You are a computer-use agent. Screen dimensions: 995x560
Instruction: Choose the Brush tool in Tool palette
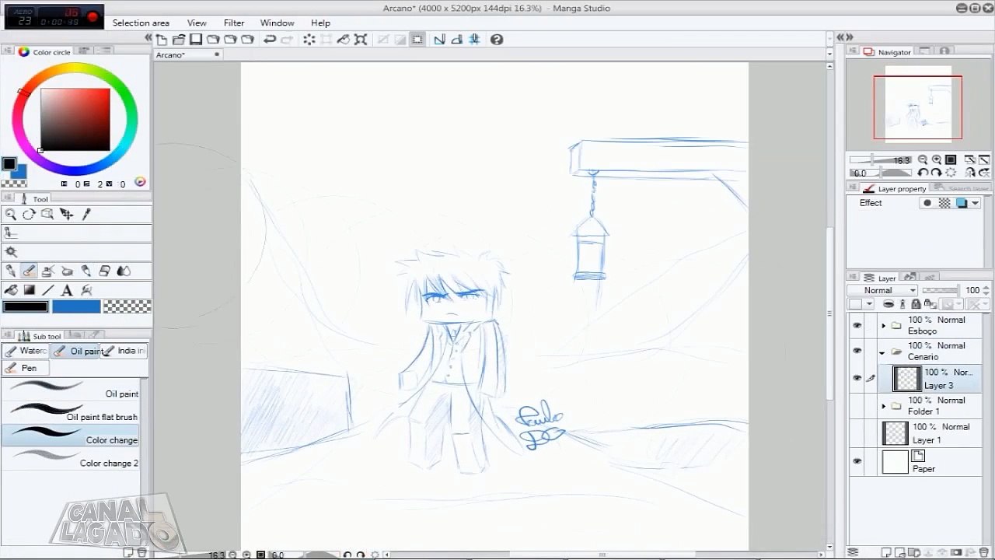[x=30, y=271]
